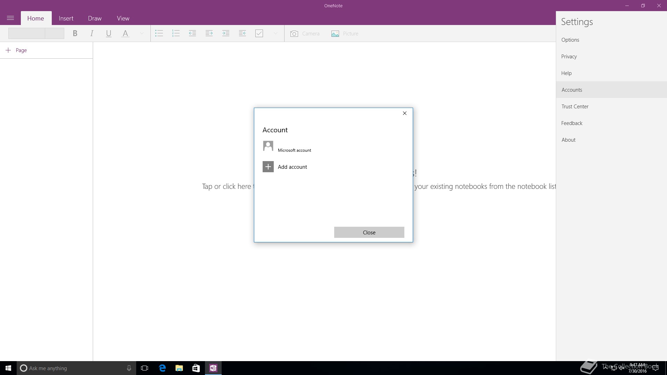Click the decrease indent icon
Image resolution: width=667 pixels, height=375 pixels.
click(x=192, y=33)
